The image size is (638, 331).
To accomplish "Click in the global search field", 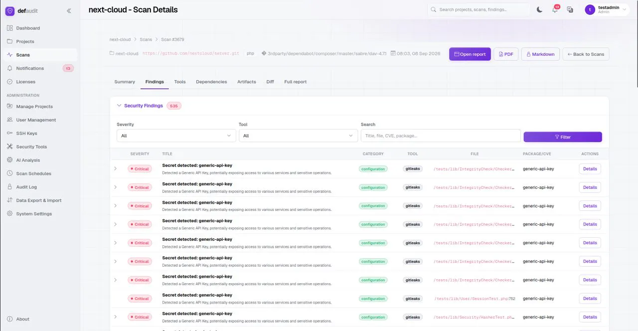I will point(478,9).
